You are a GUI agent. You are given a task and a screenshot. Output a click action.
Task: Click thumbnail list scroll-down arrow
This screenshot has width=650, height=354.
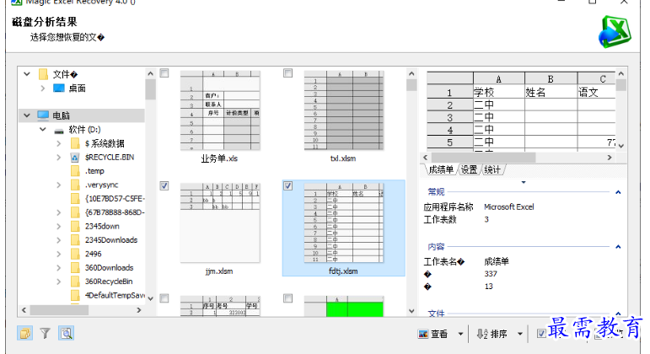[x=411, y=311]
